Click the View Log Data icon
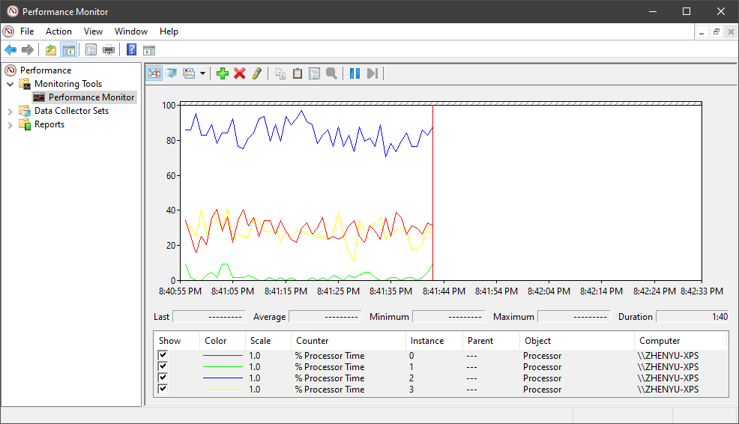The width and height of the screenshot is (739, 424). tap(172, 73)
